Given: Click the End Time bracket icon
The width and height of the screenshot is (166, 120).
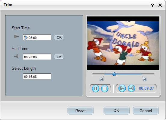Looking at the screenshot, I should 17,56.
